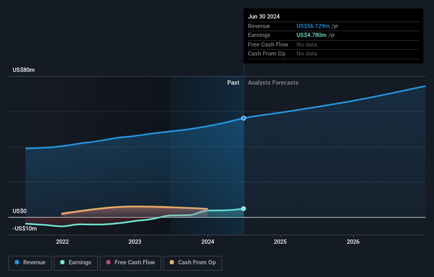Click the 2024 x-axis label
This screenshot has width=434, height=277.
[208, 242]
